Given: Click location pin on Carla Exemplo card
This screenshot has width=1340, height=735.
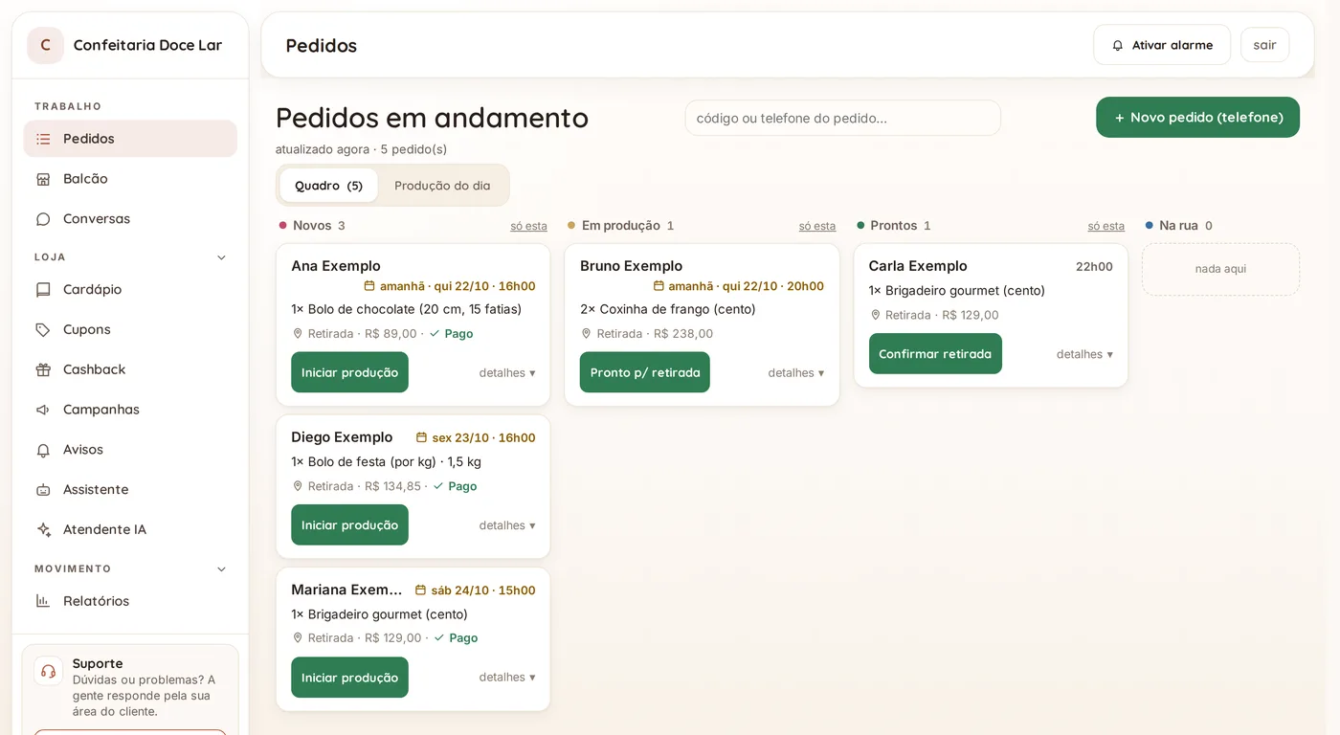Looking at the screenshot, I should point(875,315).
